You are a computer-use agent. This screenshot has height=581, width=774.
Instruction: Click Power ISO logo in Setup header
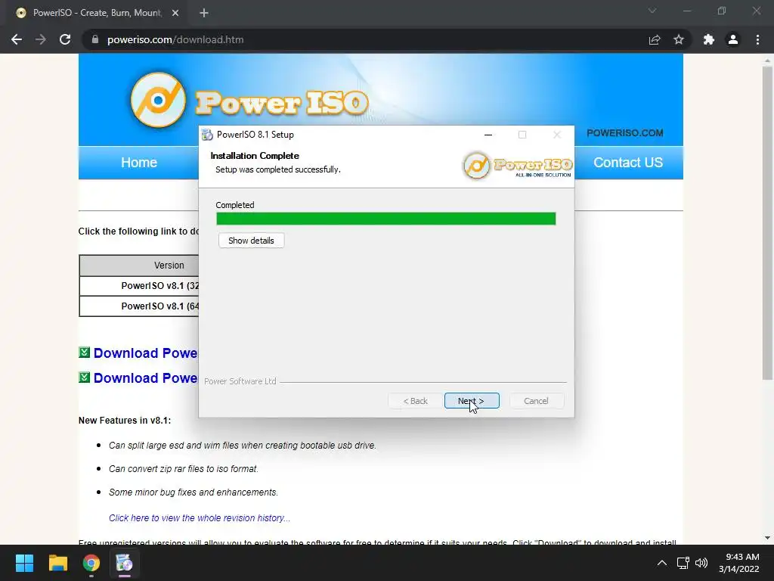pos(517,166)
